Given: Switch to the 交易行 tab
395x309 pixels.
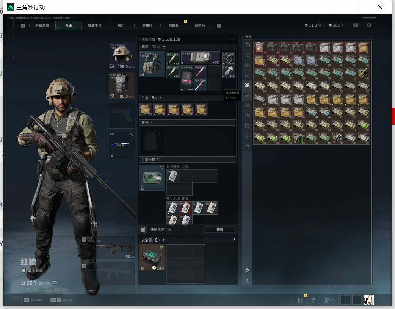Looking at the screenshot, I should click(x=147, y=25).
